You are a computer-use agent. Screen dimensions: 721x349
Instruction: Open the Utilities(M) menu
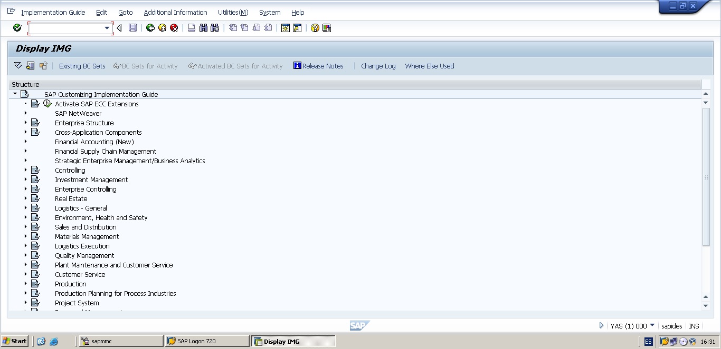point(233,12)
